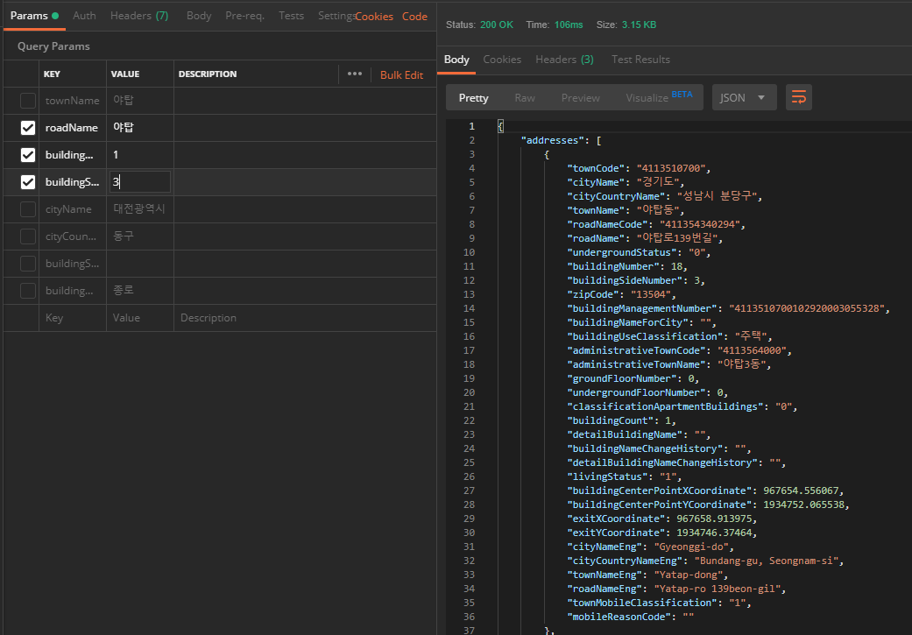Open the Tests tab
The width and height of the screenshot is (912, 635).
coord(292,16)
